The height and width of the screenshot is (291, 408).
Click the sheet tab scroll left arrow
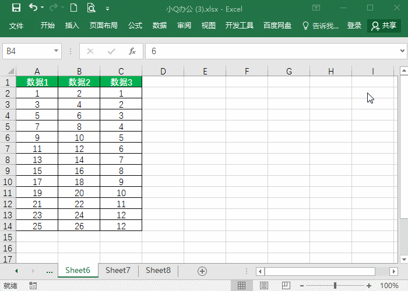click(x=16, y=271)
